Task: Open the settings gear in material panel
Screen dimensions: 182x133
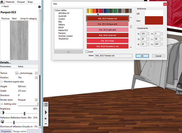Action: coord(39,7)
